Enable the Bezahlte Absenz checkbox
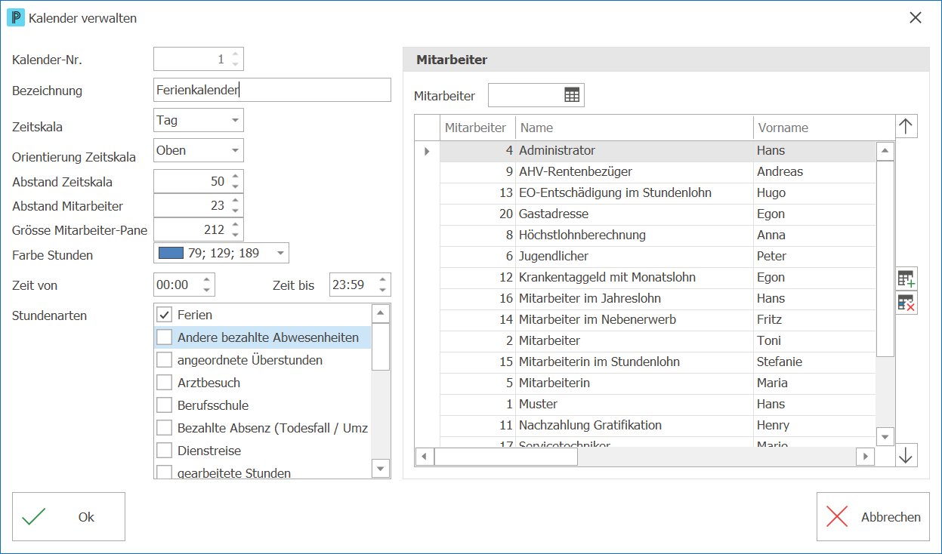 click(164, 428)
